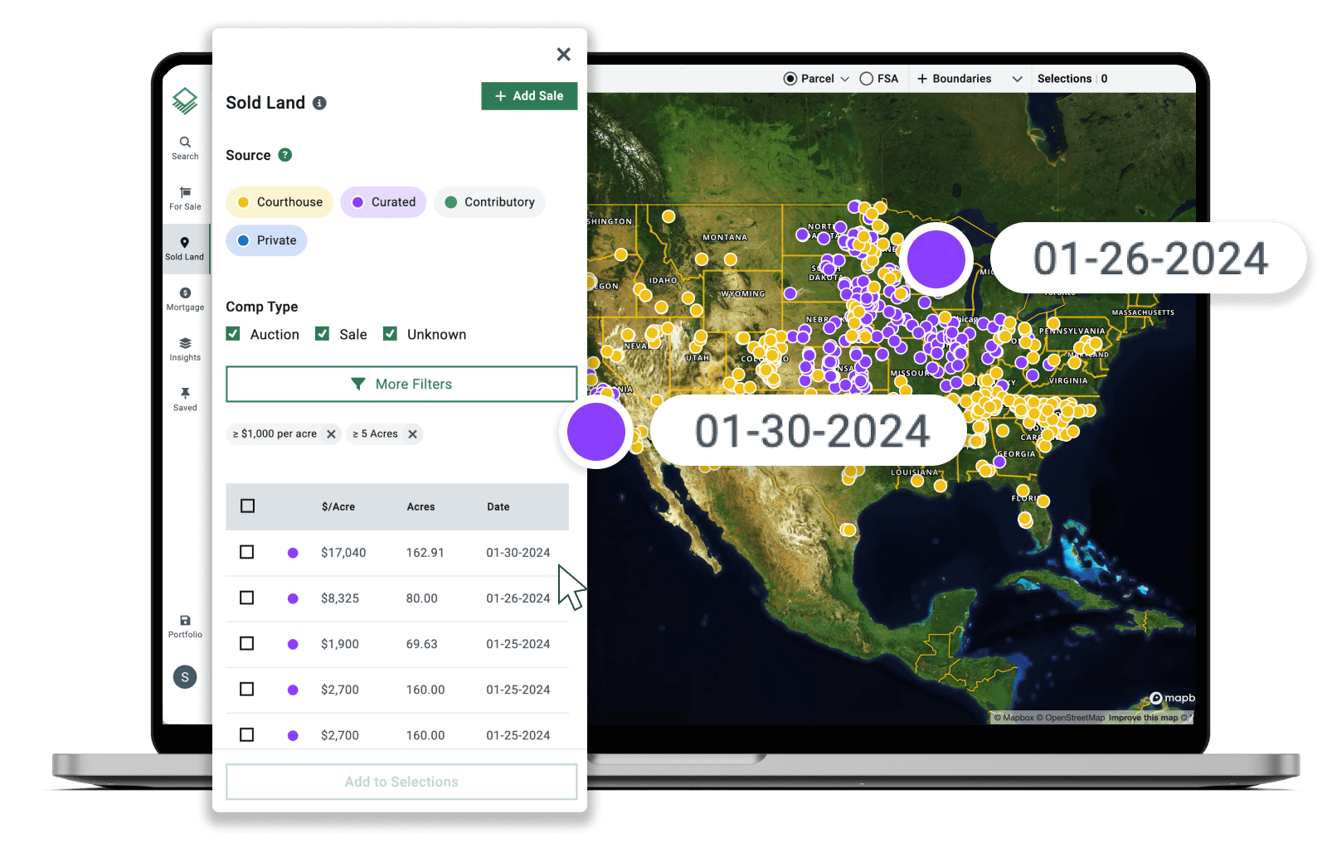Click the Sold Land info icon

point(320,103)
